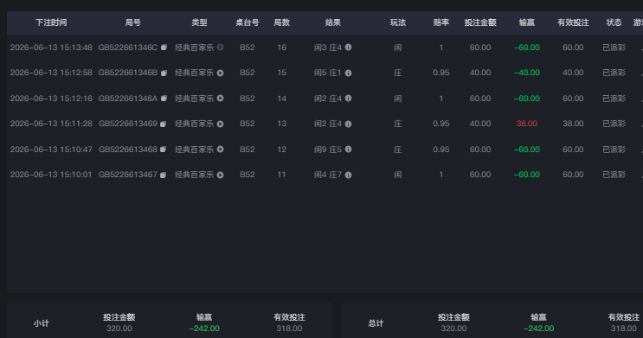This screenshot has height=338, width=643.
Task: Click result text 闲3 庄4
Action: point(328,48)
